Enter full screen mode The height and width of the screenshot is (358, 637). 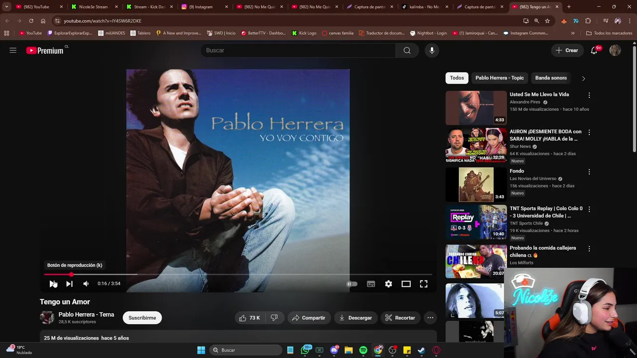pyautogui.click(x=424, y=284)
